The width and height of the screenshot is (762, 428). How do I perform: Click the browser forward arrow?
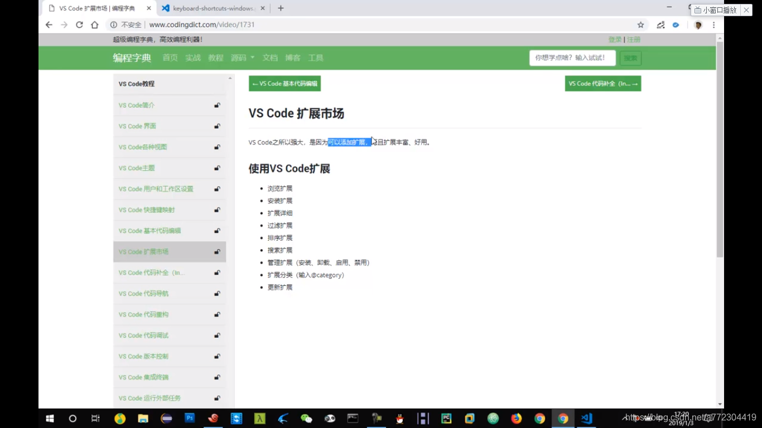tap(64, 25)
